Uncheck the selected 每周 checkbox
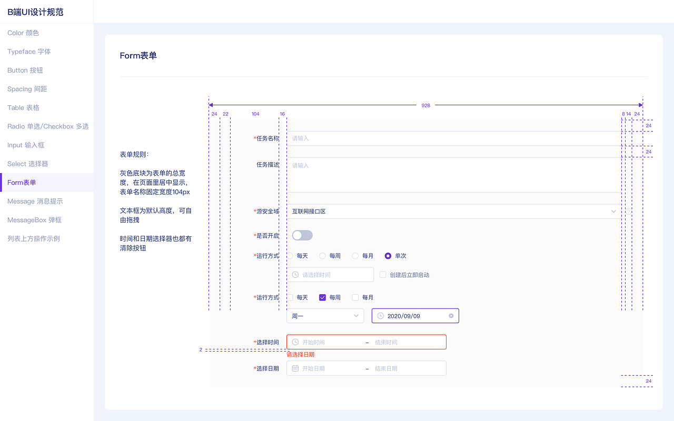The width and height of the screenshot is (674, 421). click(x=322, y=297)
